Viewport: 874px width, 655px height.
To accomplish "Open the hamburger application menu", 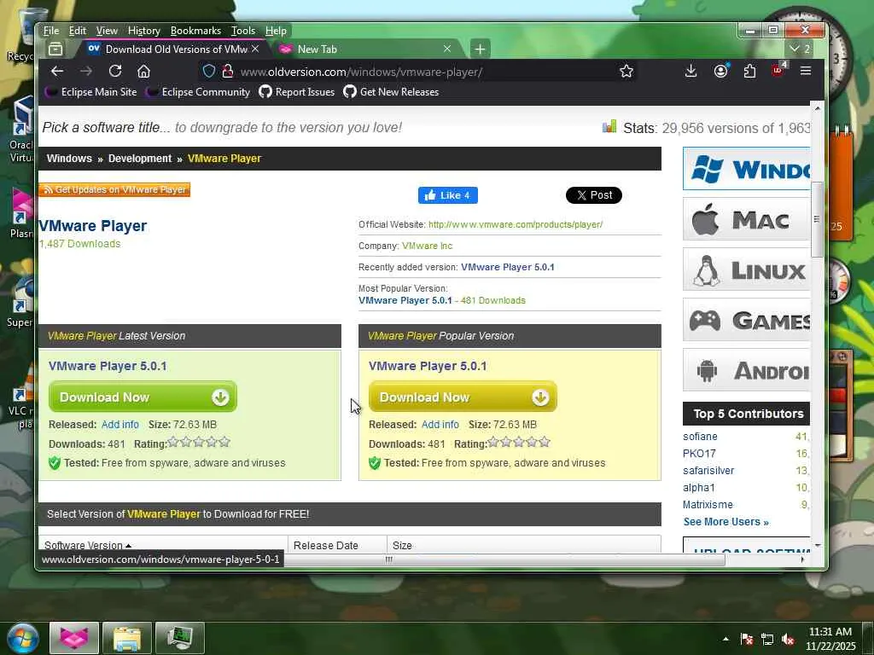I will pos(806,71).
